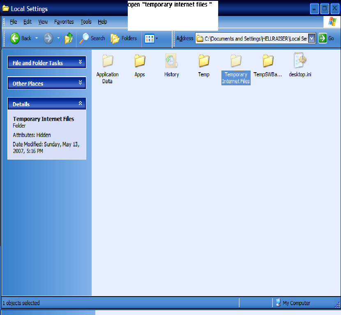
Task: Click the green Back arrow button
Action: [x=15, y=38]
